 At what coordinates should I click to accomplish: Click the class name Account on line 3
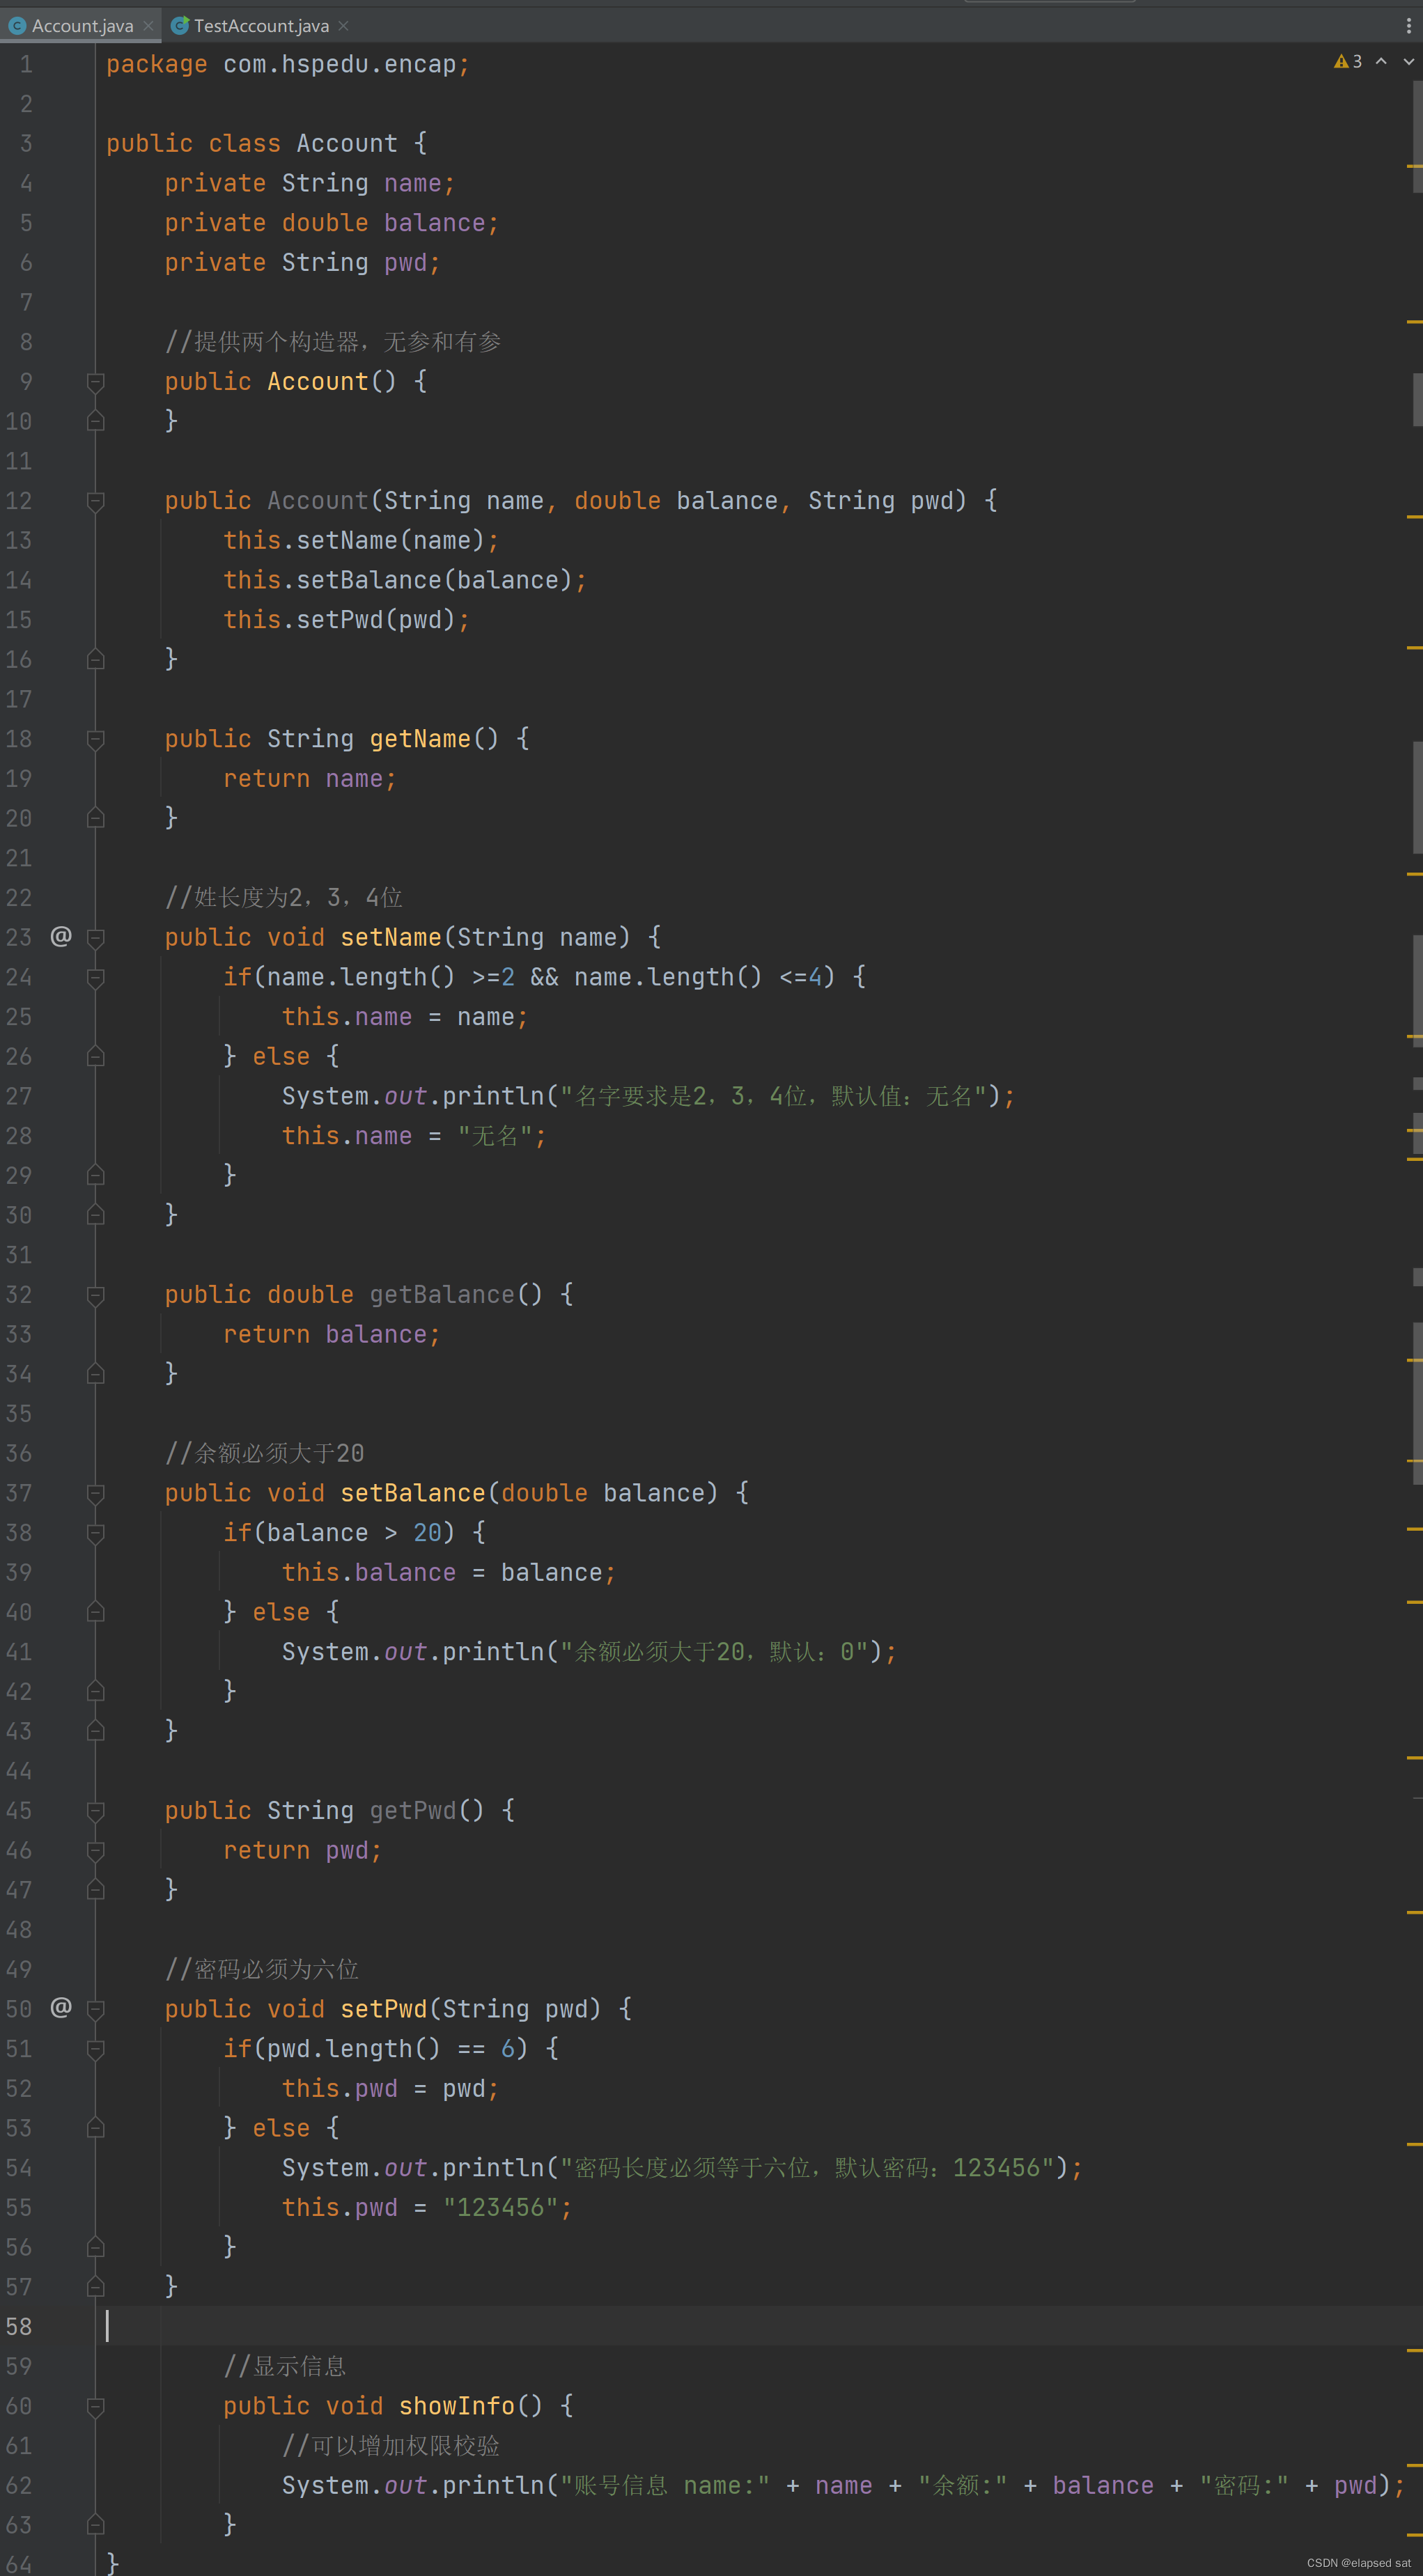347,143
